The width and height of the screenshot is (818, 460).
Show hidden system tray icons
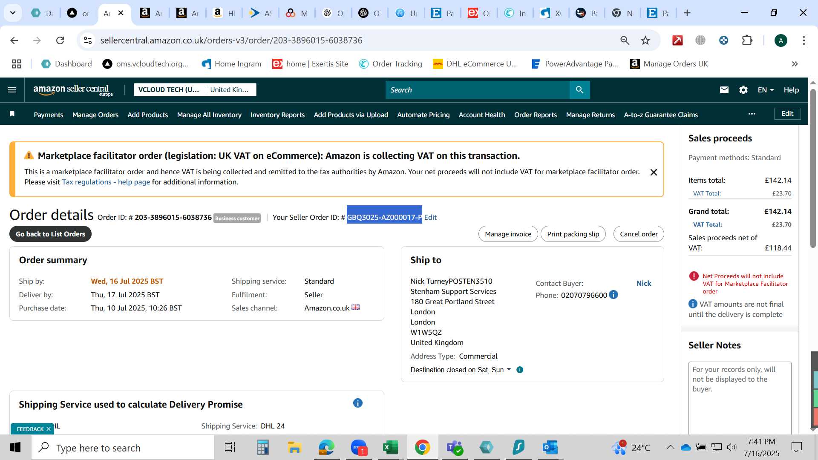pyautogui.click(x=670, y=447)
